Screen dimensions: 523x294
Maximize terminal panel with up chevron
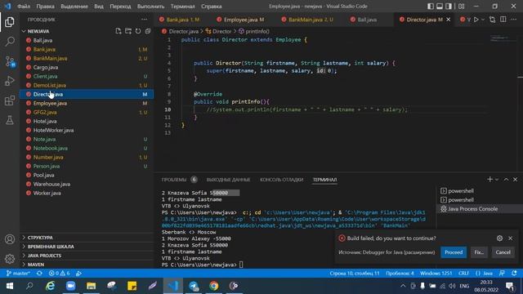[506, 180]
